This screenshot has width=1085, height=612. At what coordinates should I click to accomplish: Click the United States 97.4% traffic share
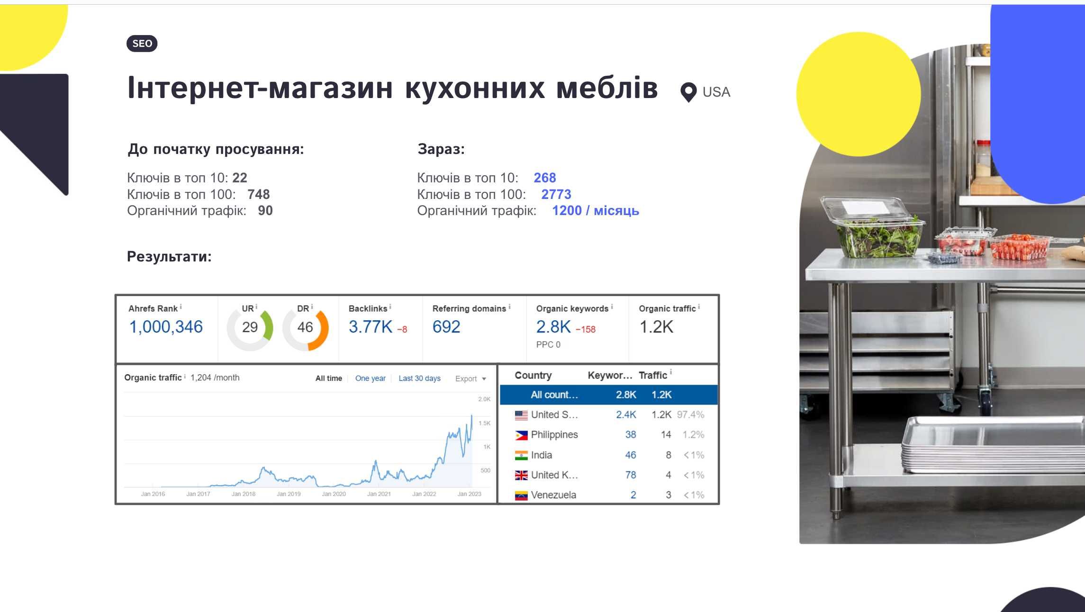click(690, 415)
